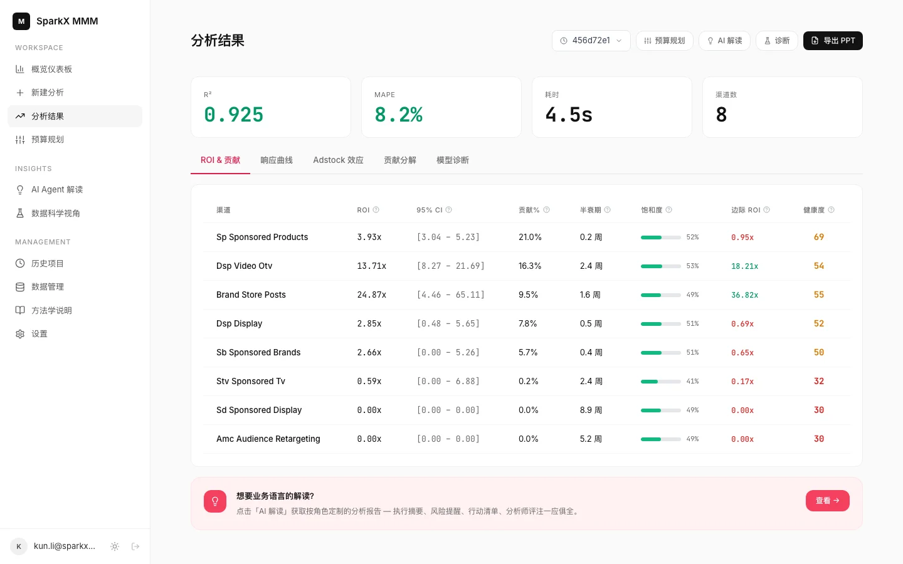
Task: Toggle the light/dark theme sun icon
Action: pos(115,546)
